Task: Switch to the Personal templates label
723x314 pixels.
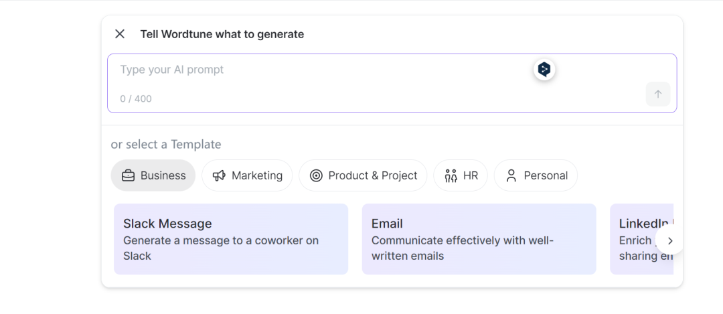Action: [546, 175]
